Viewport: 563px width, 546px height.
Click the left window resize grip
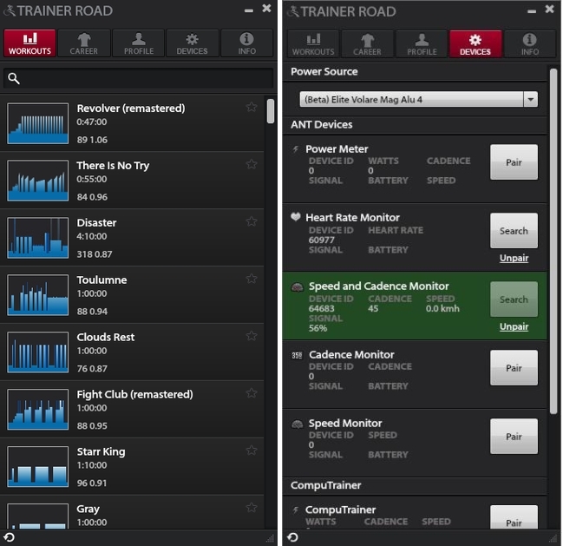click(270, 538)
